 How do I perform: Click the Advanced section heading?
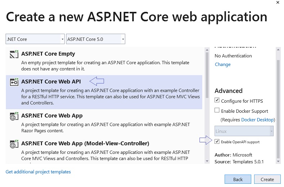229,91
